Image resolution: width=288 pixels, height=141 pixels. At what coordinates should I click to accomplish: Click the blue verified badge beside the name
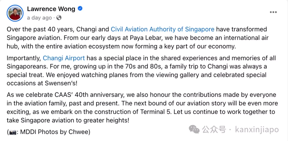pos(80,9)
